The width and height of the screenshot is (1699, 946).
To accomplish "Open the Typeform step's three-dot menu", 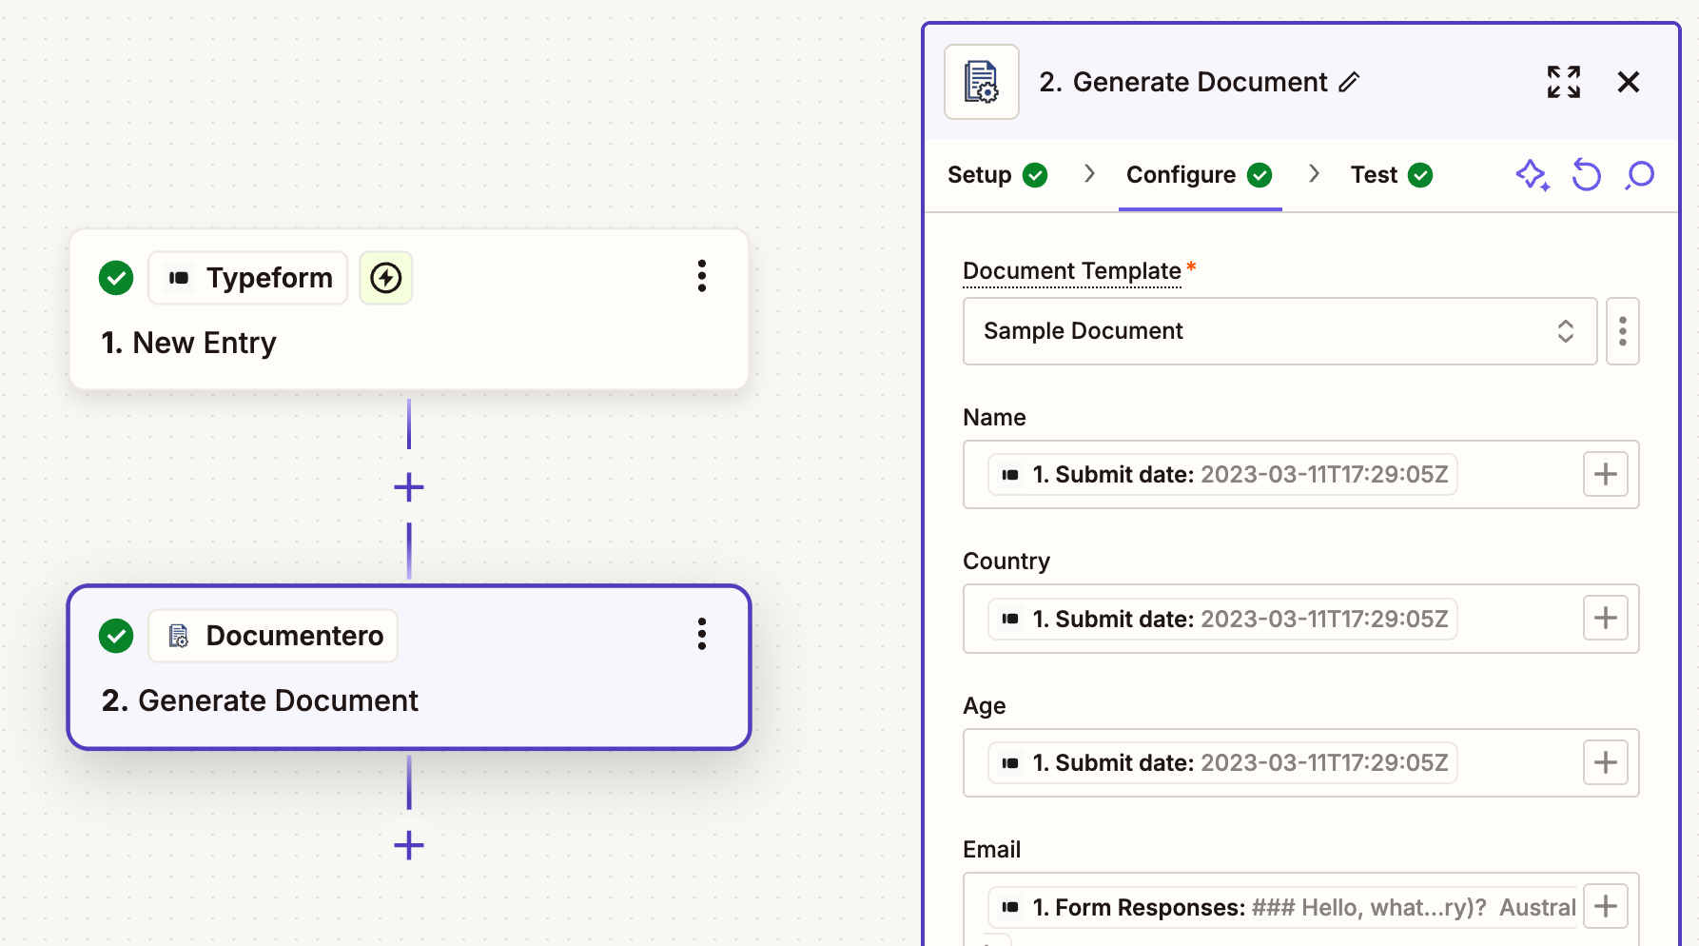I will [702, 276].
